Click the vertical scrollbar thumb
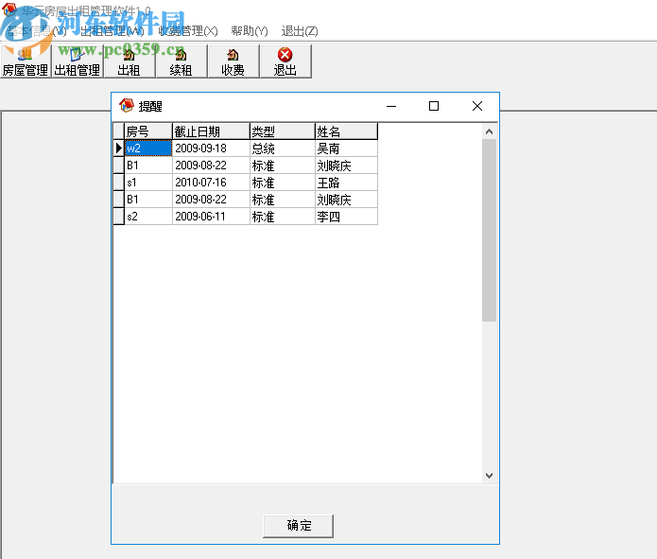Viewport: 657px width, 559px height. click(489, 230)
